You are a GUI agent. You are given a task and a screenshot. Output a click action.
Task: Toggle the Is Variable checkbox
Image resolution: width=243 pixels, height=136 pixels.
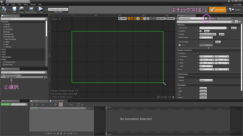206,18
